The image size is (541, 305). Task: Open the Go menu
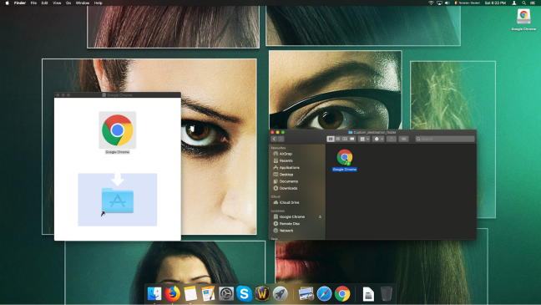tap(68, 3)
